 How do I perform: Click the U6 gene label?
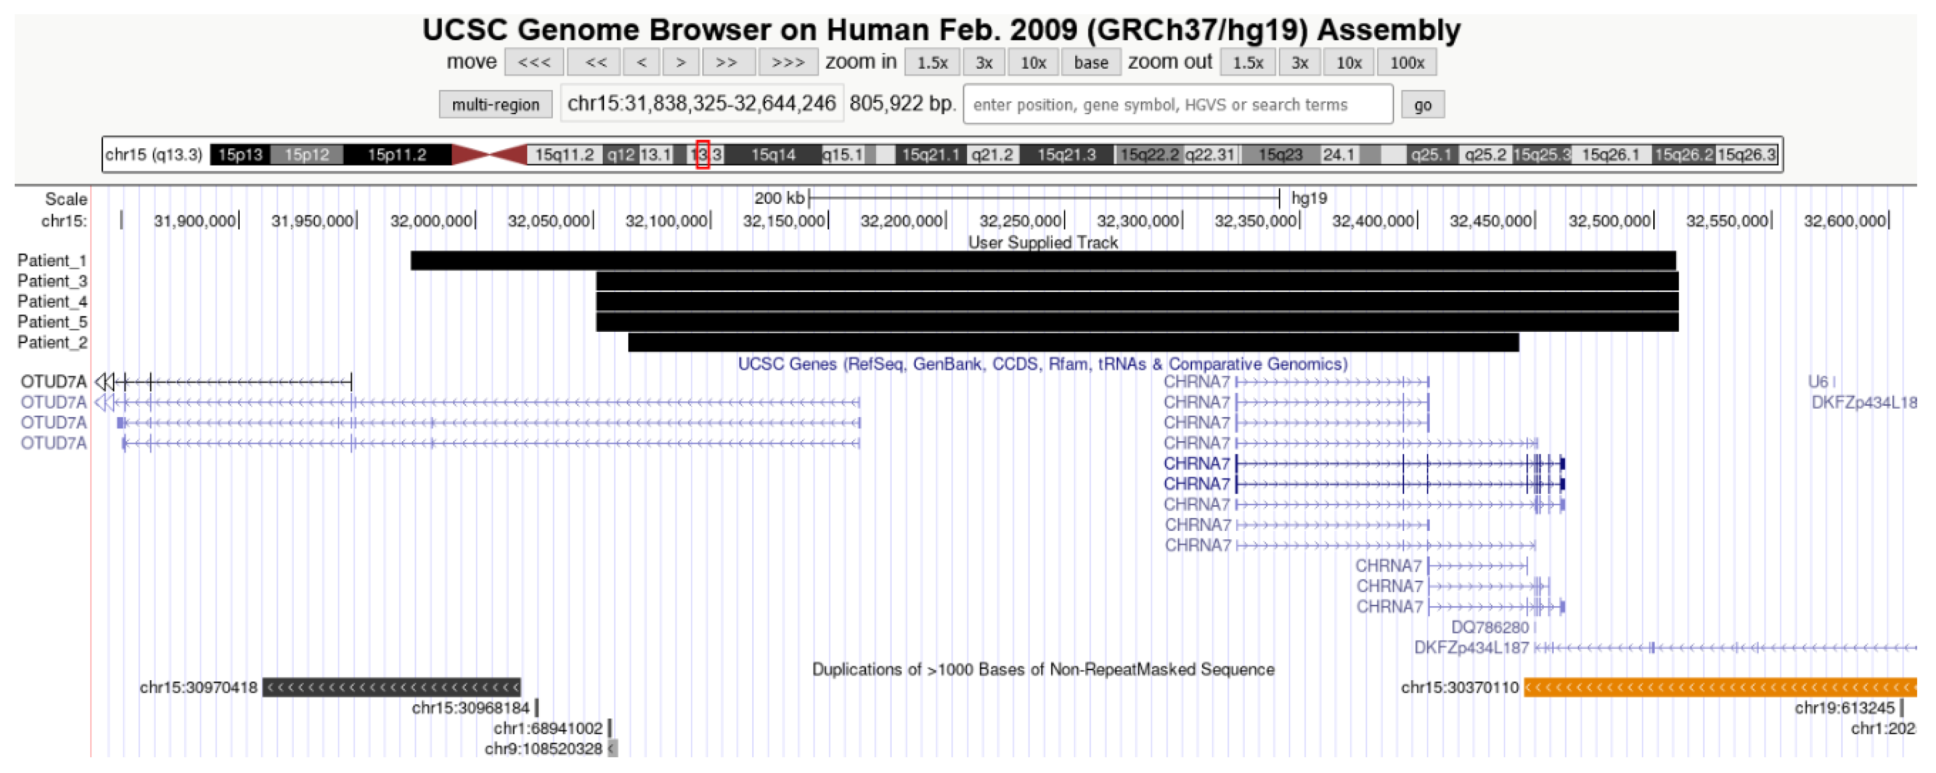click(x=1818, y=382)
